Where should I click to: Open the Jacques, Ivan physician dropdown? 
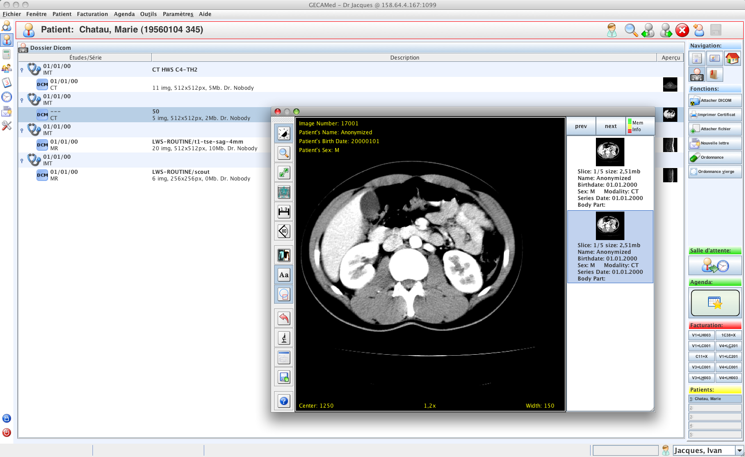click(739, 450)
